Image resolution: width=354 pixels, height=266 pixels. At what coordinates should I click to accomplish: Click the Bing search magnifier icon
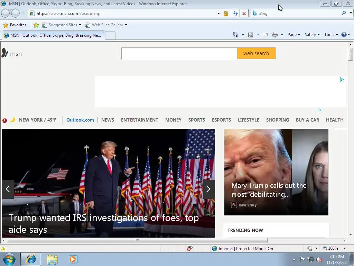344,13
